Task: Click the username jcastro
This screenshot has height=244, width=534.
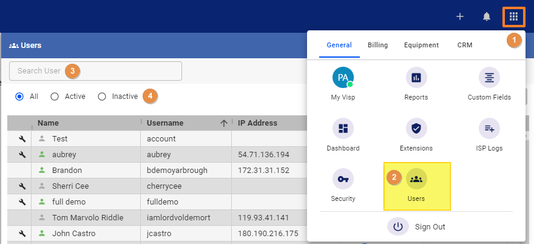Action: coord(159,234)
